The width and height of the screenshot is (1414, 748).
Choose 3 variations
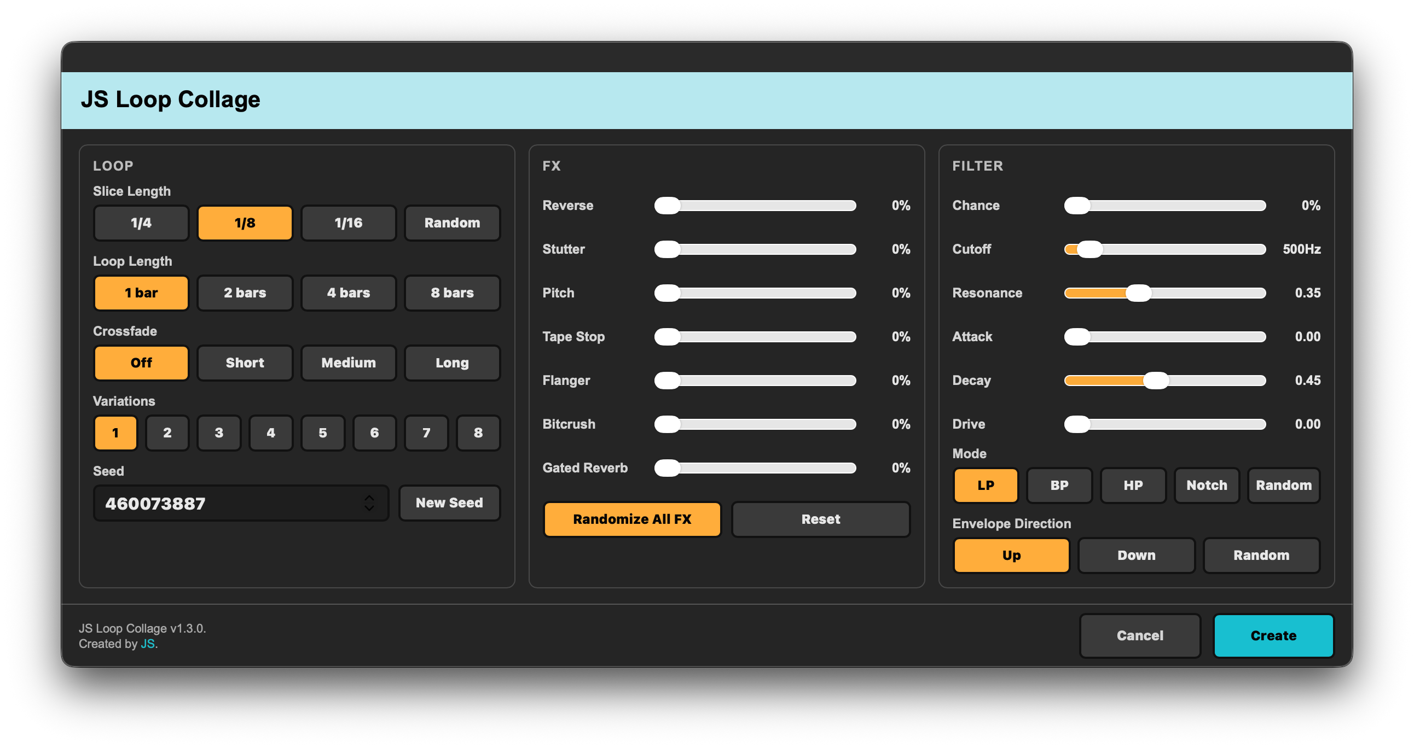219,433
